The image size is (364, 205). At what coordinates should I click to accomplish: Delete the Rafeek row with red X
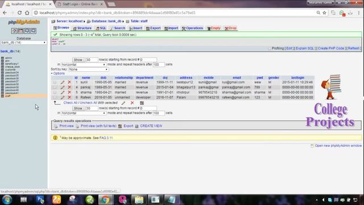(69, 97)
